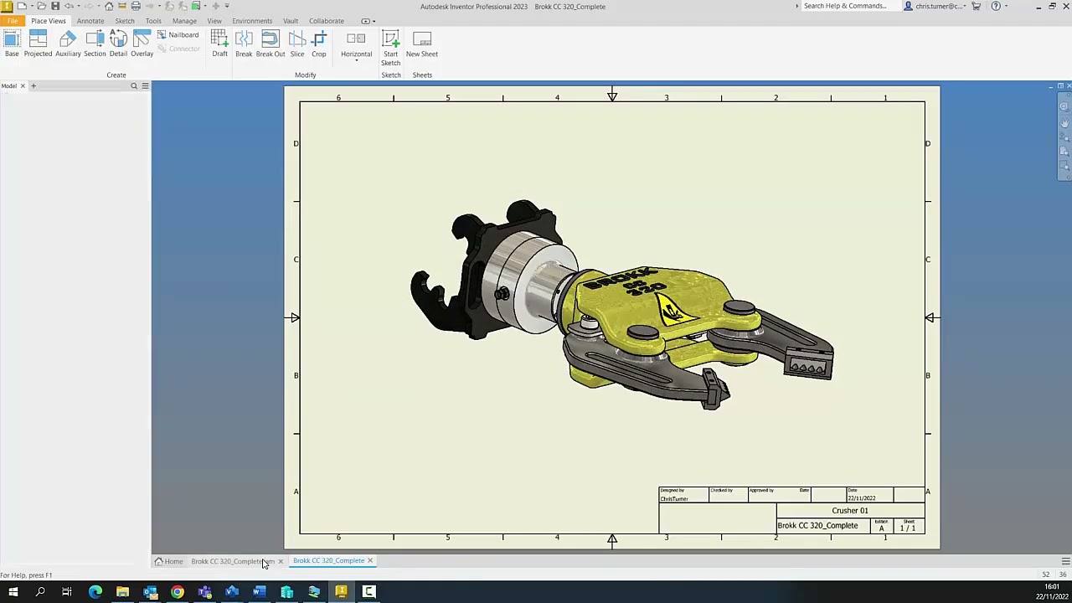This screenshot has height=603, width=1072.
Task: Create new file from quick access toolbar
Action: pos(22,6)
